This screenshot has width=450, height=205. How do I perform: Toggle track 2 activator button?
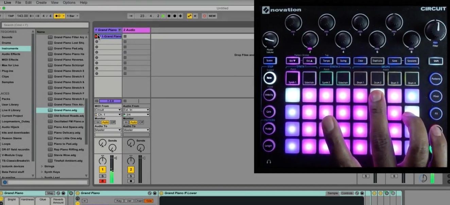pos(131,169)
